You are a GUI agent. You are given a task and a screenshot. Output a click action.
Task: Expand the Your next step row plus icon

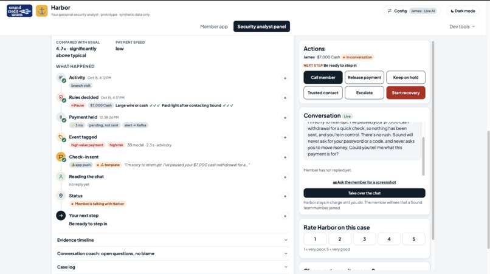[285, 216]
